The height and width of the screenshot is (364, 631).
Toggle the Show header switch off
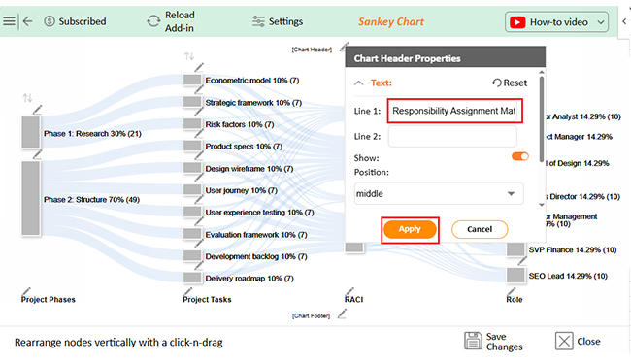(x=520, y=156)
